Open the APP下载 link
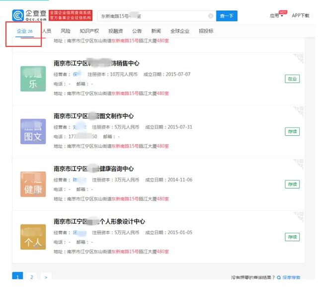318x287 pixels. (300, 16)
